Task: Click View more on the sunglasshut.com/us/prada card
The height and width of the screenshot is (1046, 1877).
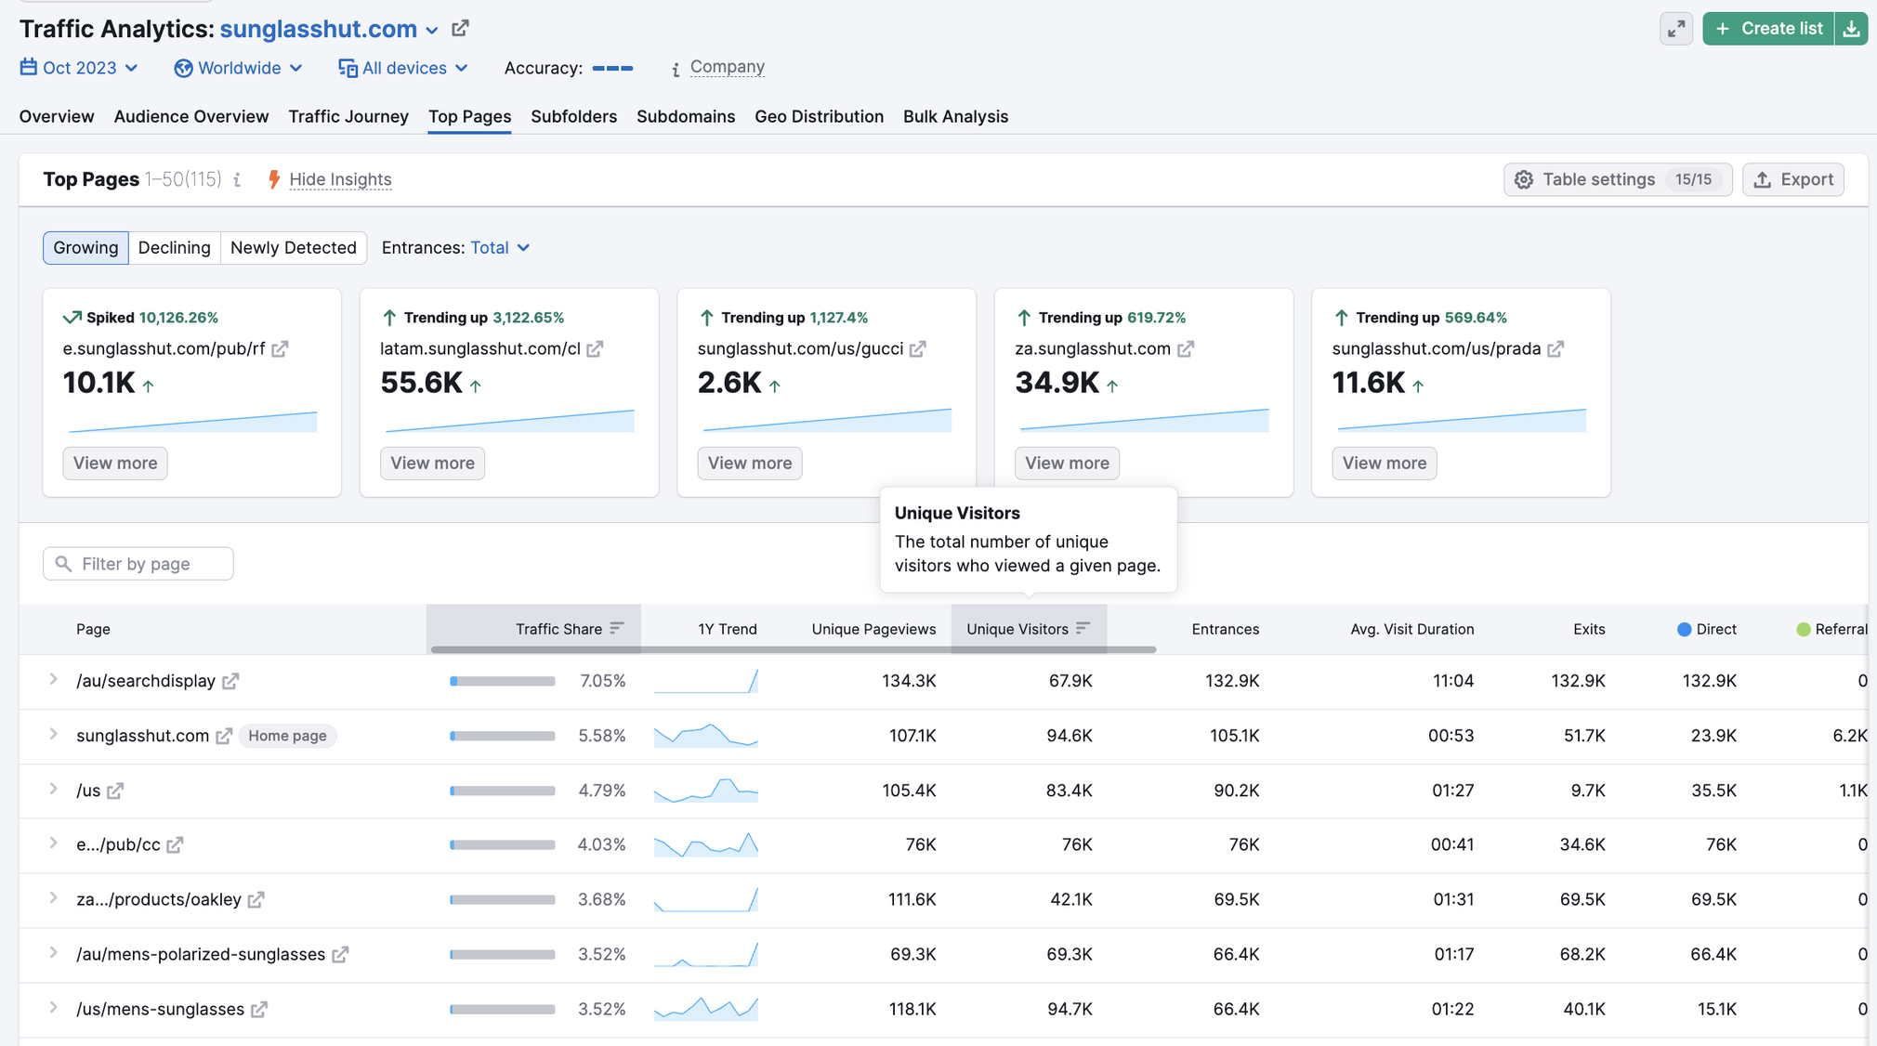Action: click(x=1385, y=464)
